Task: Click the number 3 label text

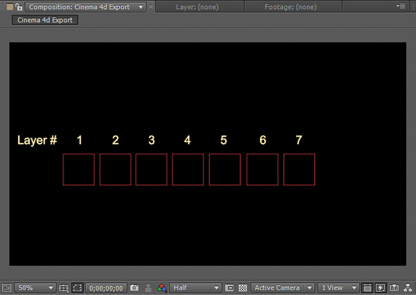Action: click(151, 140)
